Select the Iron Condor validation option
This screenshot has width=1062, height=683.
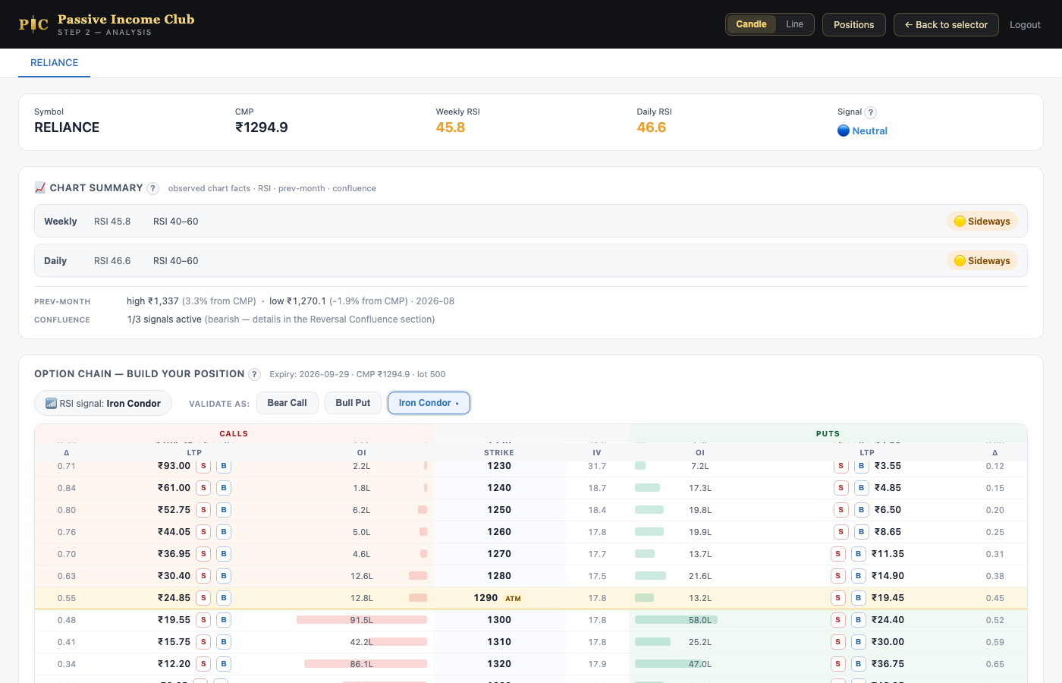click(x=429, y=403)
